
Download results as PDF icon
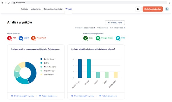coord(9,38)
